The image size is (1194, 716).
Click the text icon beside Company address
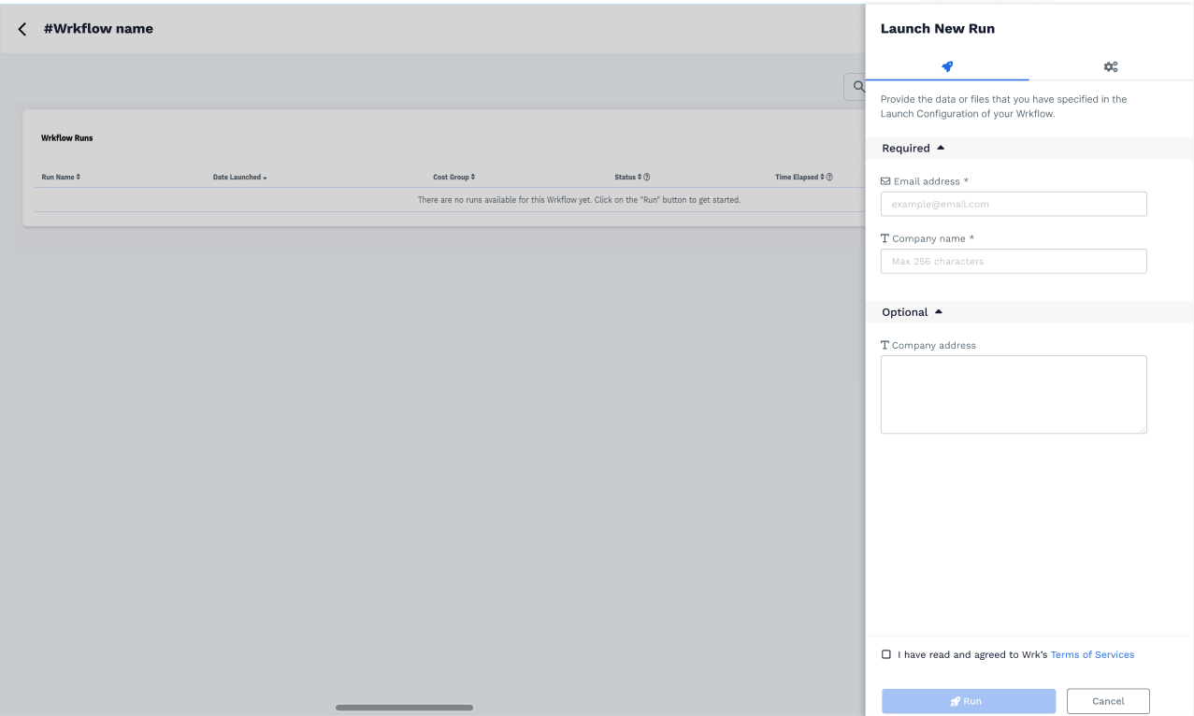coord(885,345)
